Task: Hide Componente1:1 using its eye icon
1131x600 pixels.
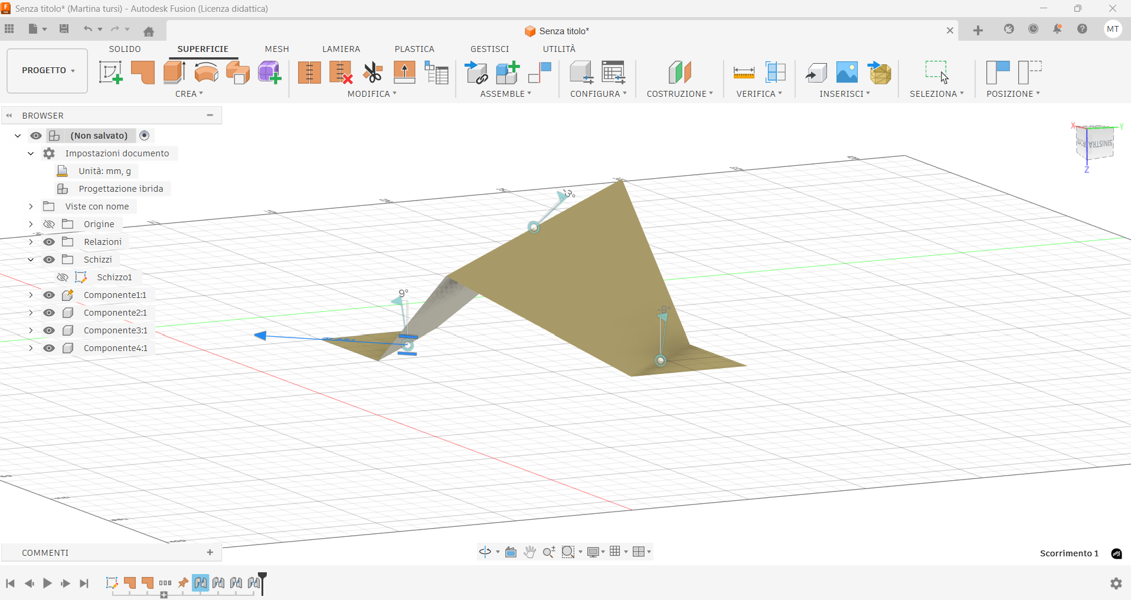Action: pos(49,295)
